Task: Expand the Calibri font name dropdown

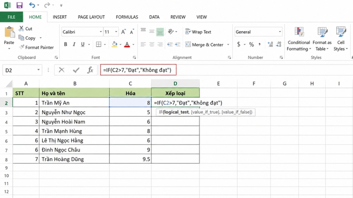Action: [101, 32]
